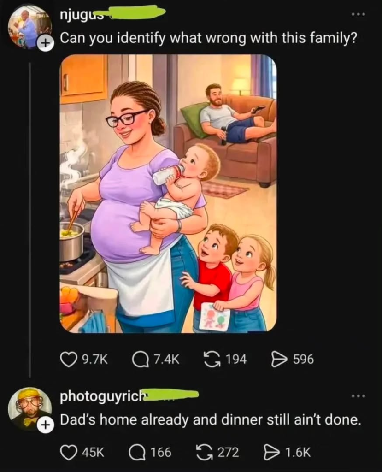Open the cartoon family image full screen
The width and height of the screenshot is (382, 472).
click(x=168, y=194)
